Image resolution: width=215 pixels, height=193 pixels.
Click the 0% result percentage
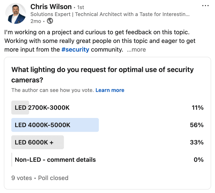tap(199, 160)
